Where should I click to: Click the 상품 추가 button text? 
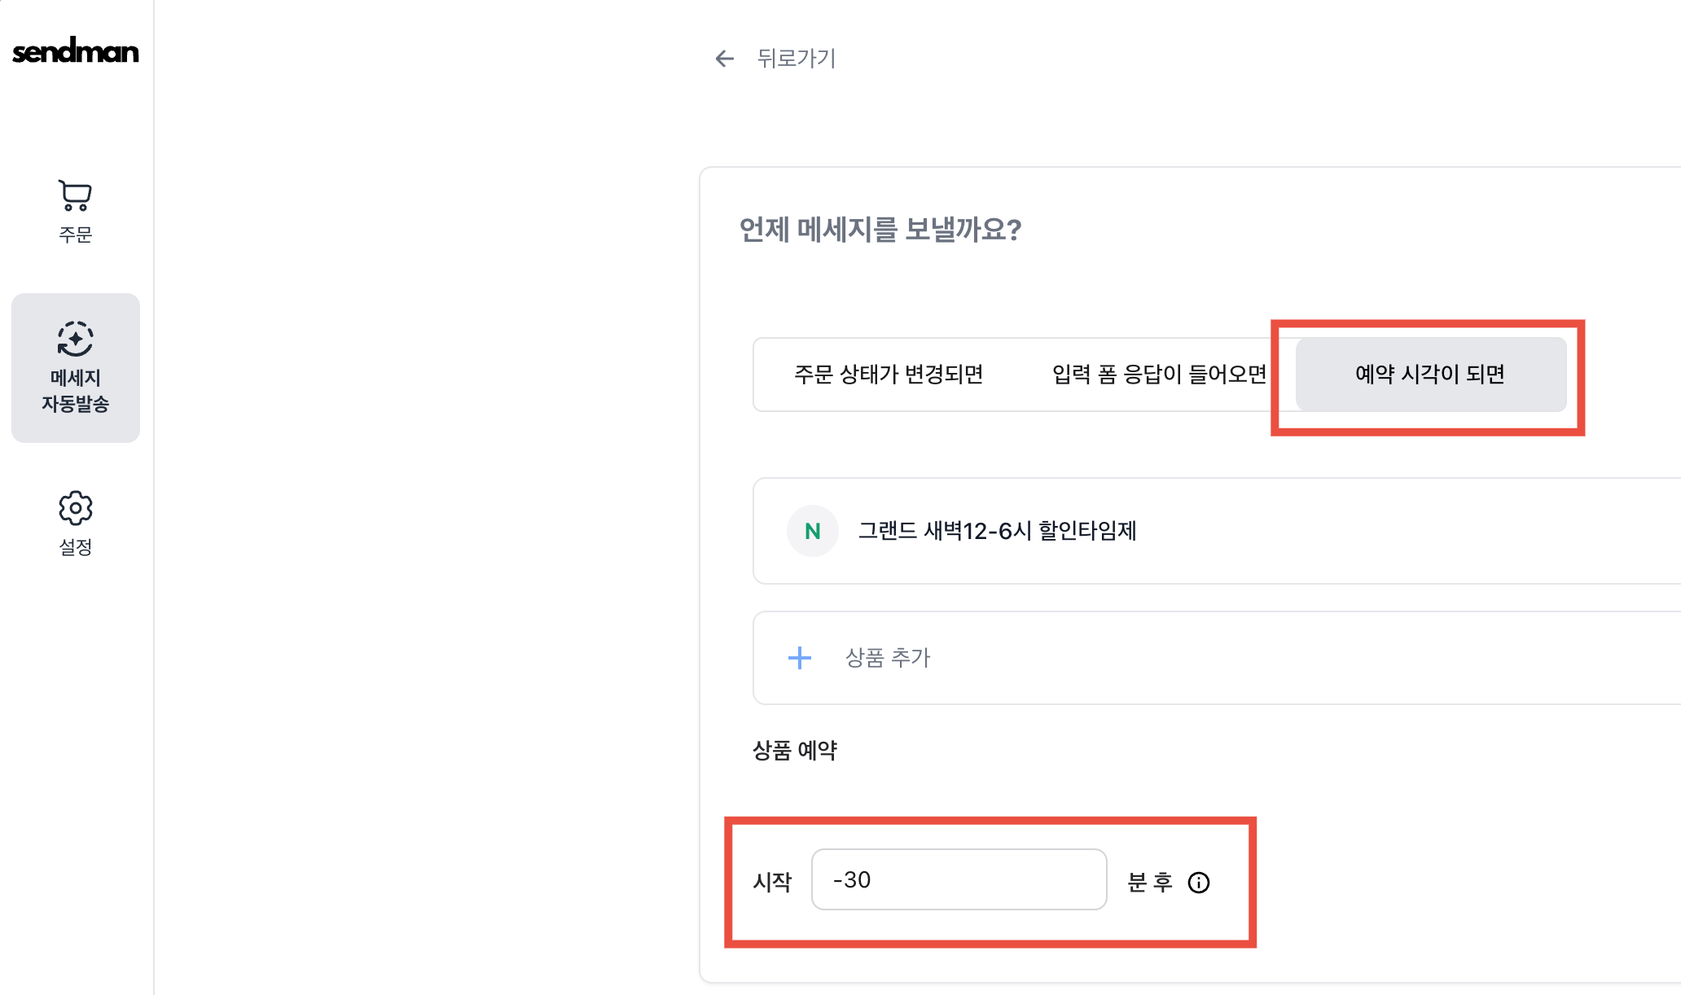[888, 658]
